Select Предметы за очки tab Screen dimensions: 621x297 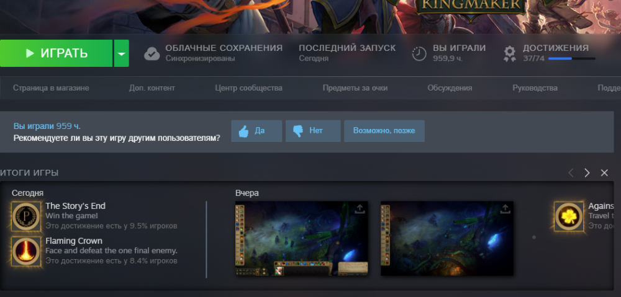[355, 88]
